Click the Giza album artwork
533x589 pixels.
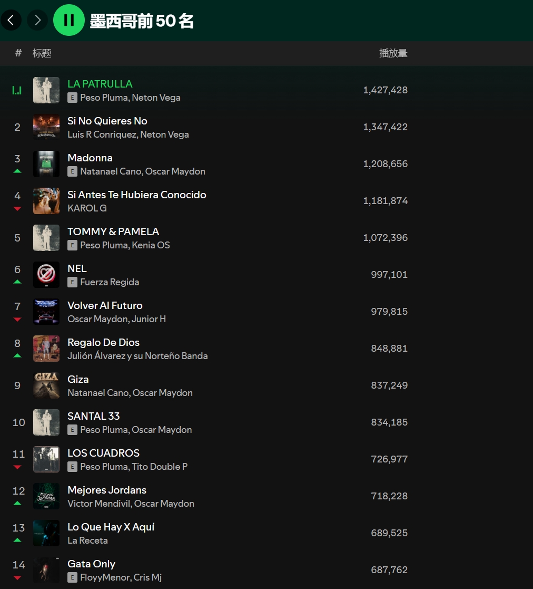click(x=46, y=385)
